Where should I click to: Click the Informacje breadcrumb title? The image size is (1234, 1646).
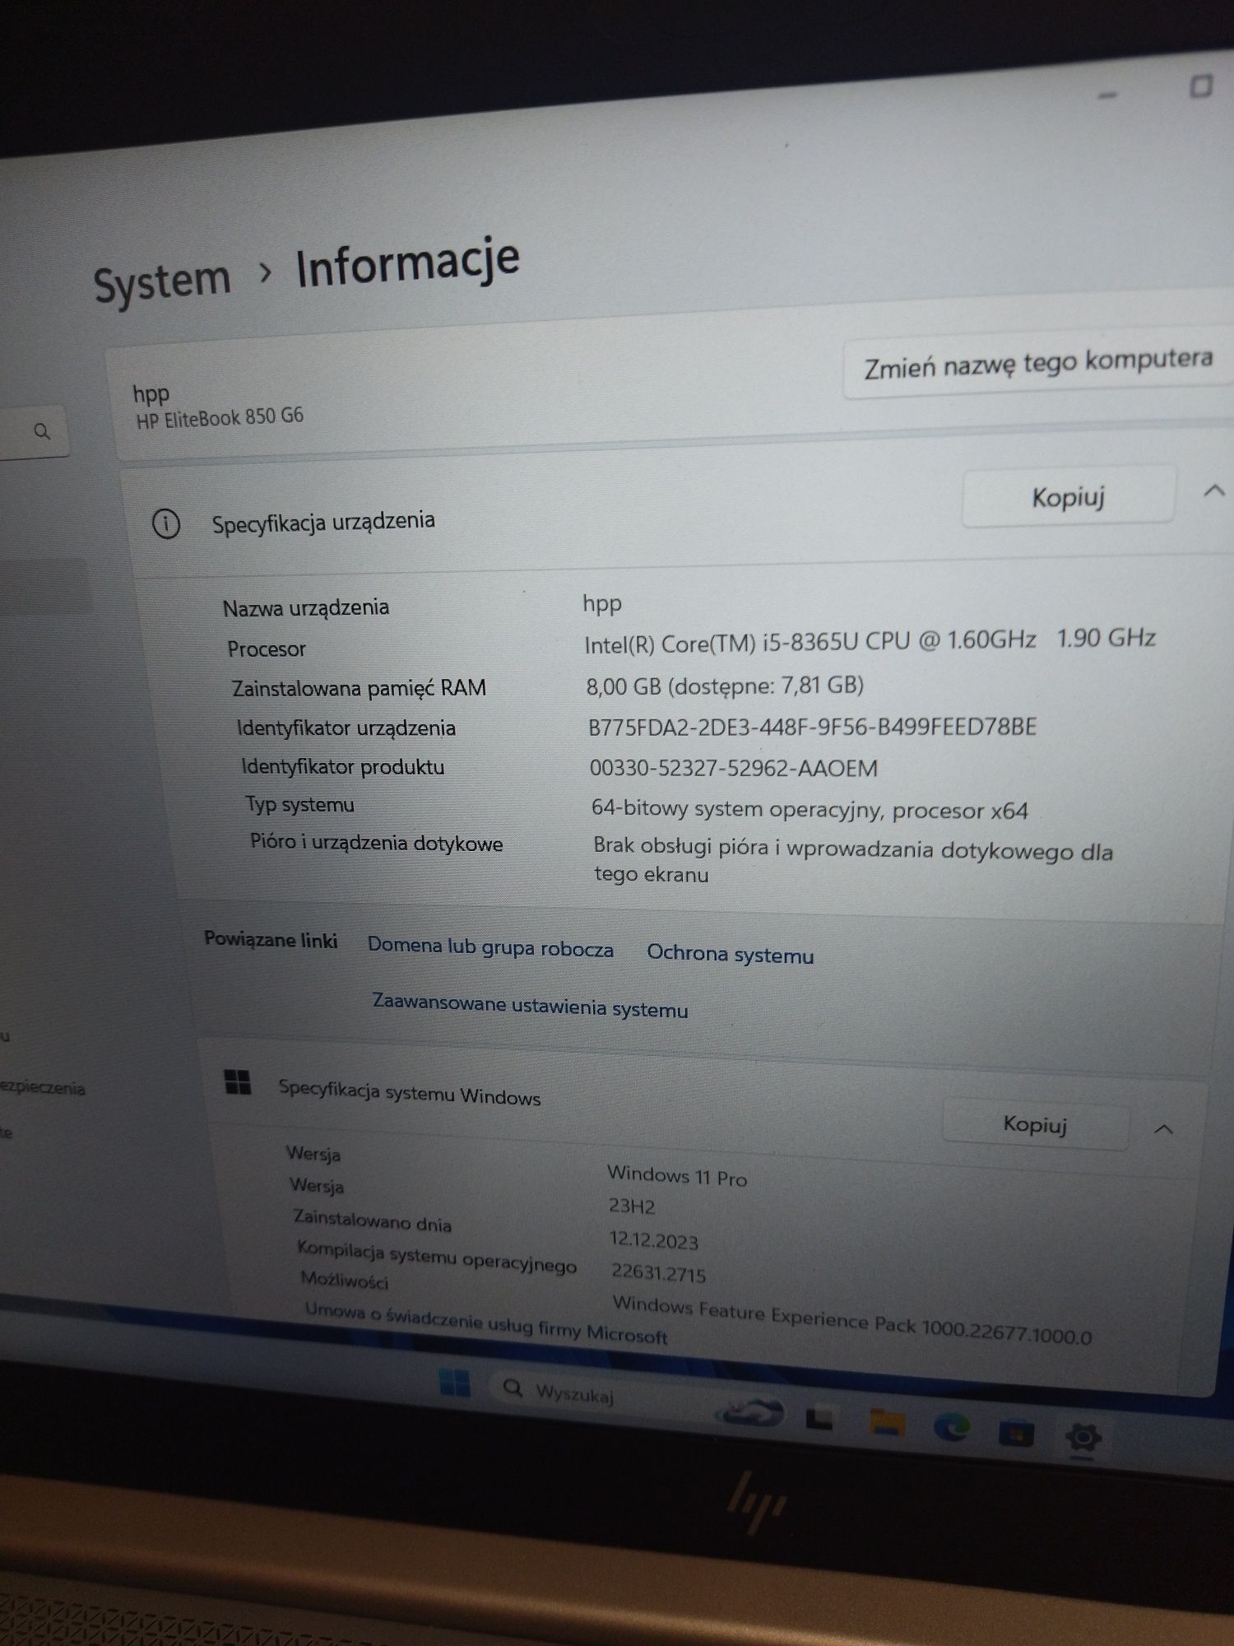tap(407, 263)
